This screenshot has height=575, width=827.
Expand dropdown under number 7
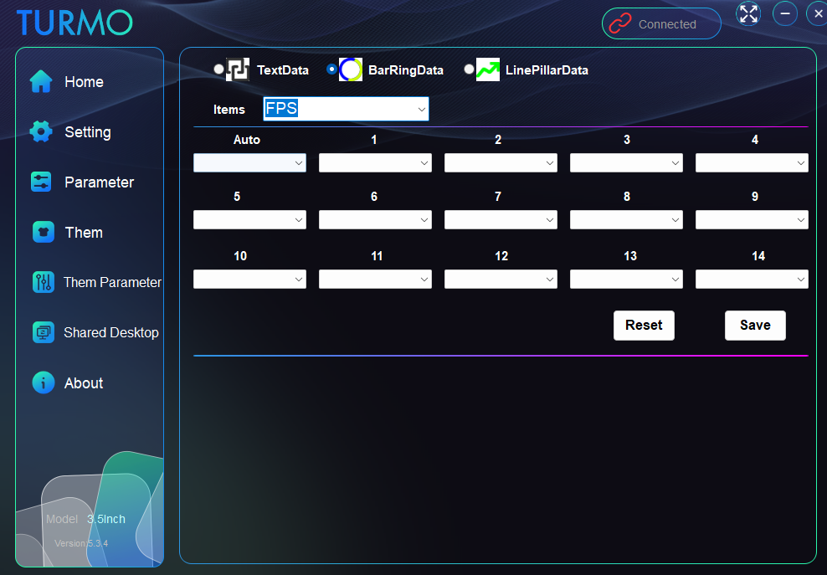(x=501, y=220)
